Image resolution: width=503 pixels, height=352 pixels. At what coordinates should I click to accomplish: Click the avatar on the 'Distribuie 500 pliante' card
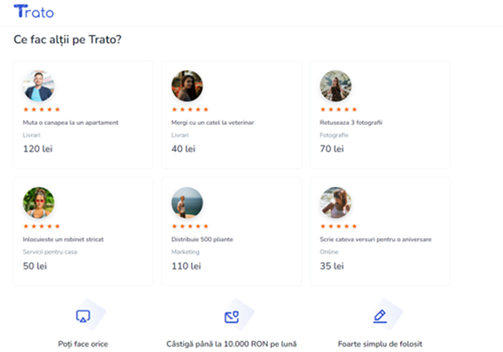[187, 203]
